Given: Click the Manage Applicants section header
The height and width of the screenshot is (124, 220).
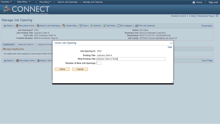Looking at the screenshot, I should [x=13, y=49].
